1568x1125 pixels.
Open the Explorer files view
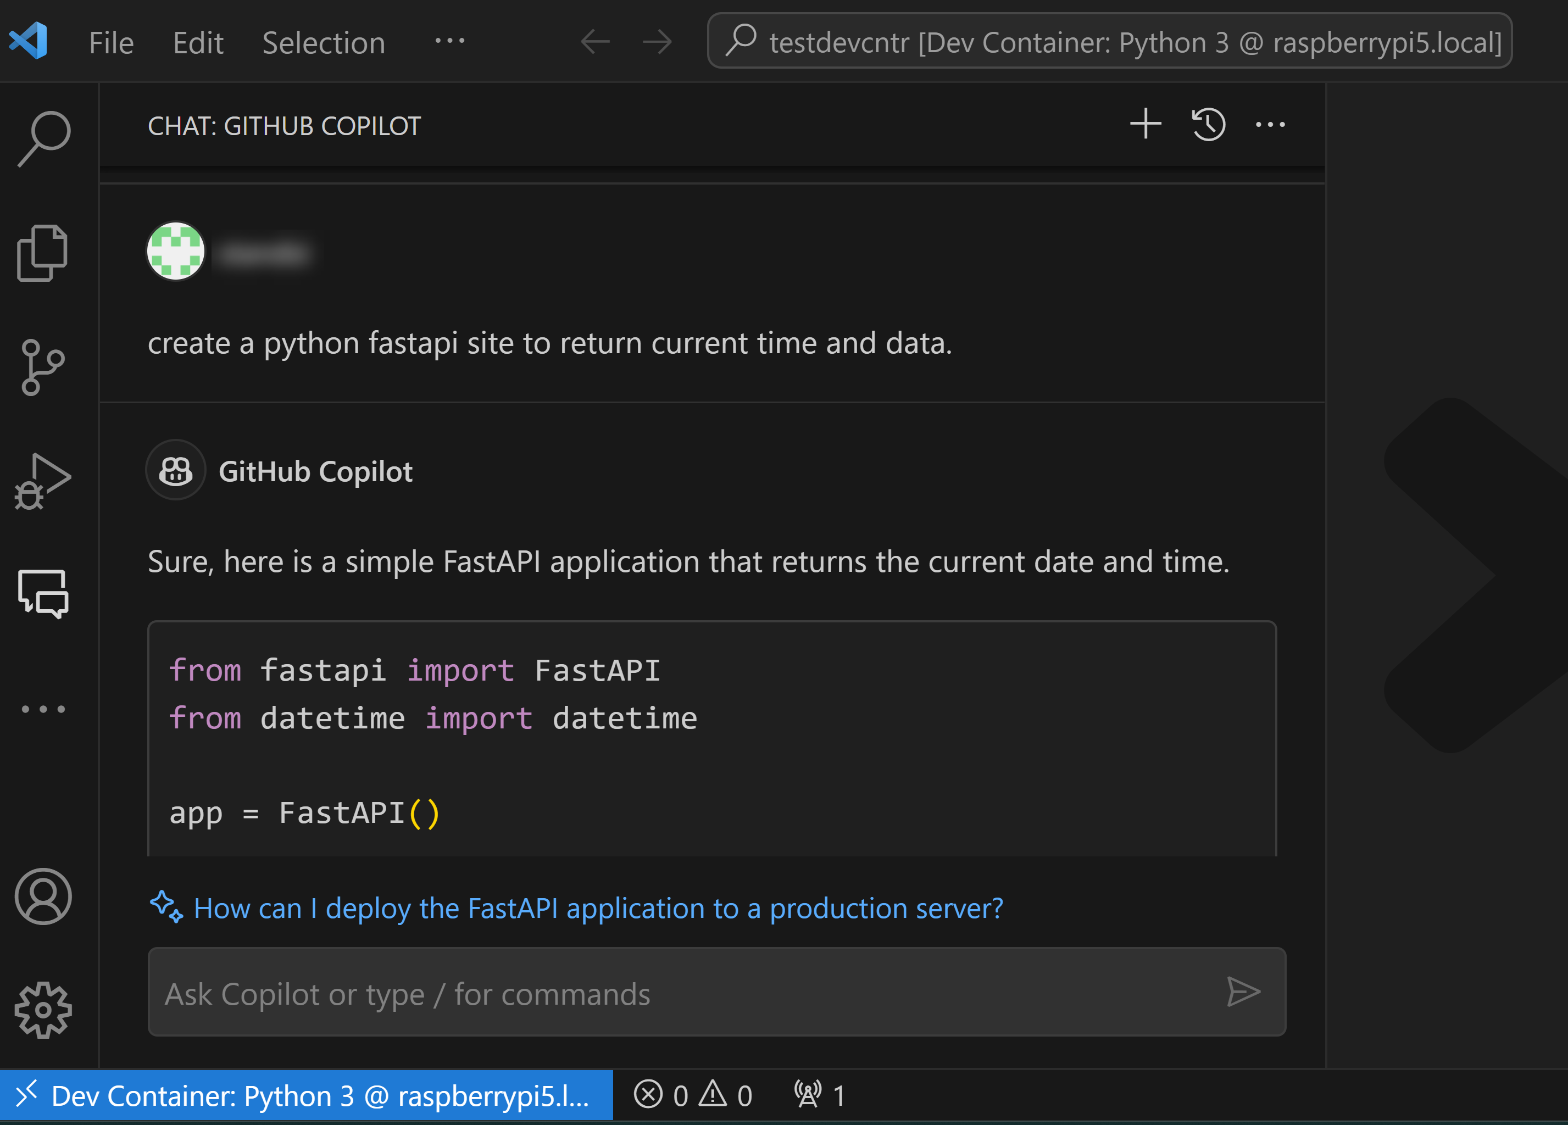pyautogui.click(x=43, y=252)
